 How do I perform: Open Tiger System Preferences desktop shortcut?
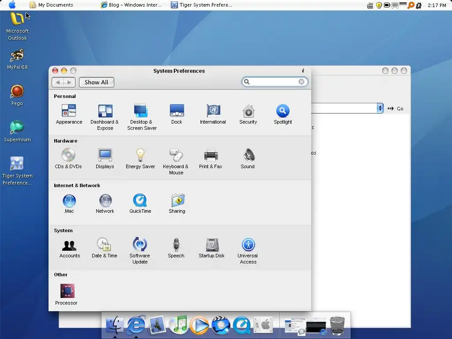coord(17,171)
